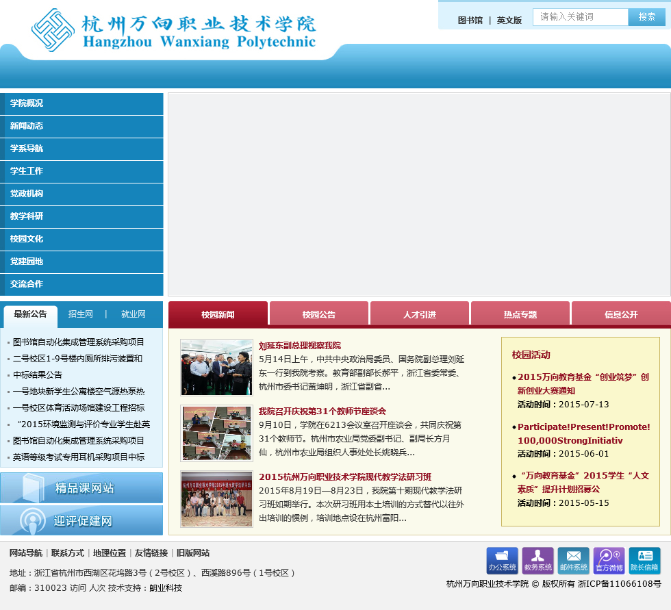The image size is (671, 610).
Task: Open the 图书馆 library link
Action: pyautogui.click(x=470, y=20)
